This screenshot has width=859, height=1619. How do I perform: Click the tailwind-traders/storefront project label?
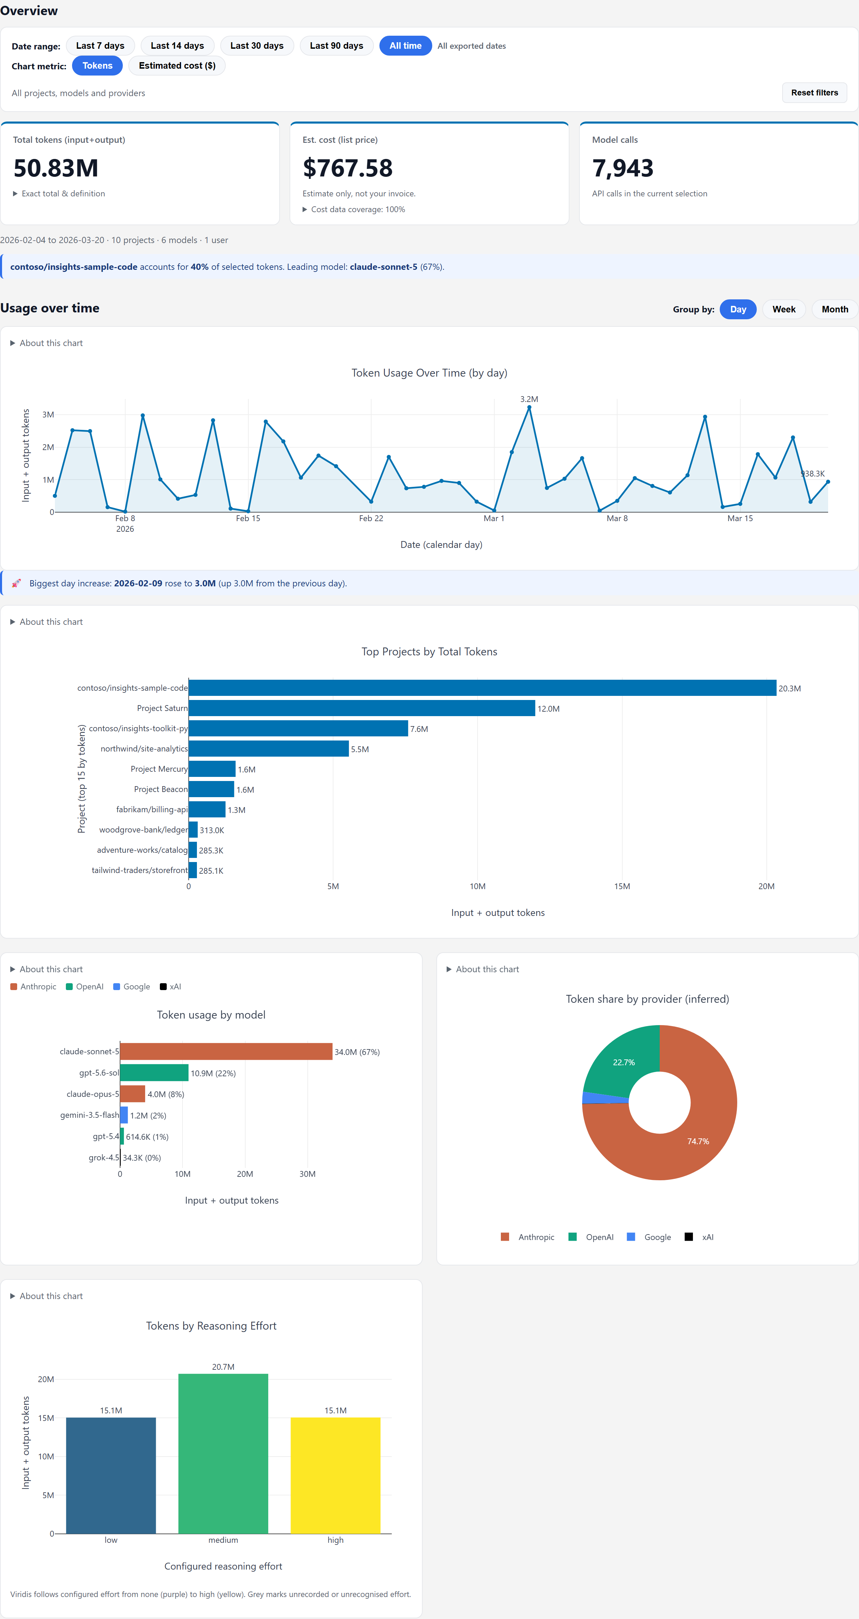[139, 870]
